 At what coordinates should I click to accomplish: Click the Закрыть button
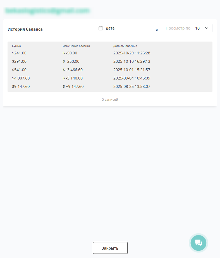click(x=110, y=248)
